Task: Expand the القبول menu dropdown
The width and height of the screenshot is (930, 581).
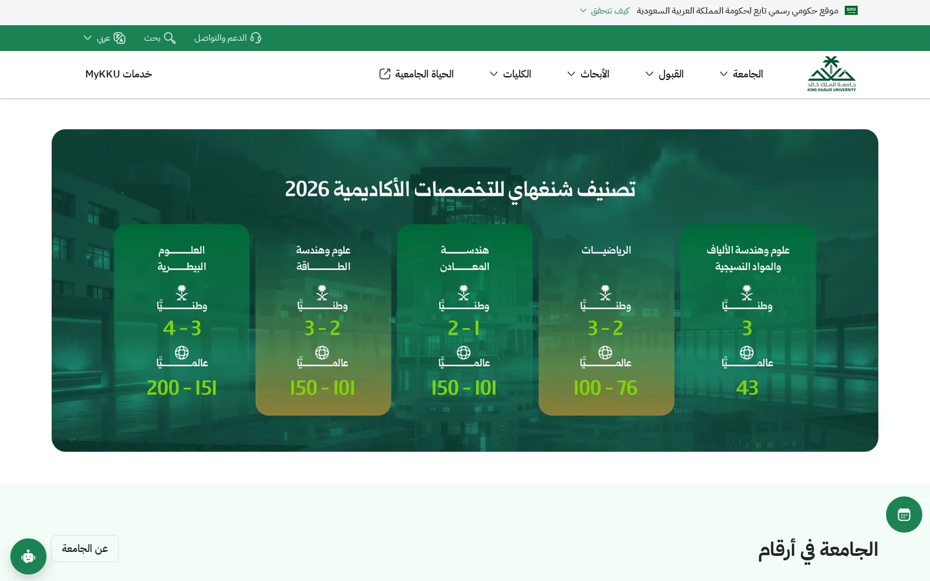Action: pyautogui.click(x=665, y=74)
